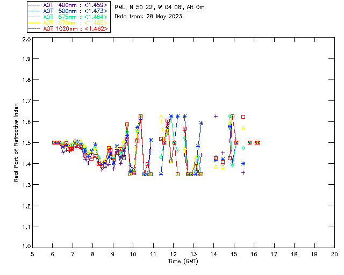The image size is (344, 275).
Task: Click the x-axis tick label 18
Action: tap(294, 254)
